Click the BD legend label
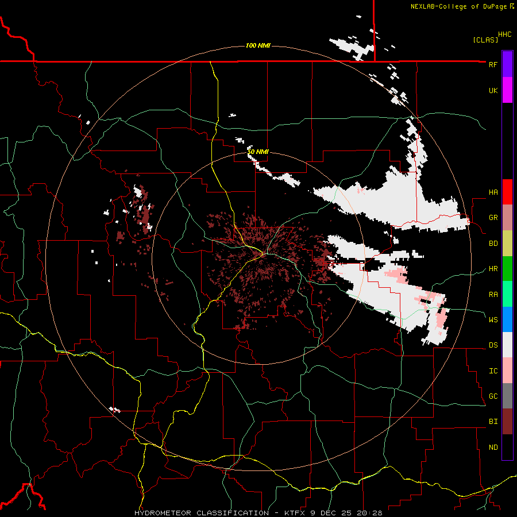Viewport: 517px width, 517px height. (x=493, y=244)
